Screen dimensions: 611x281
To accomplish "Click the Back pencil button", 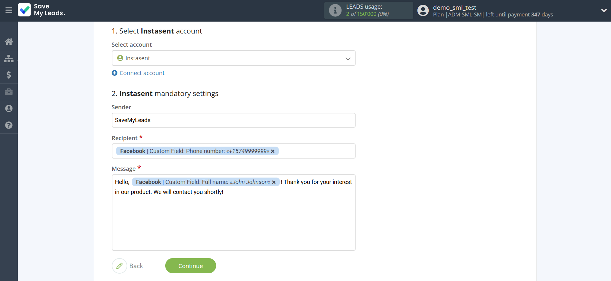I will click(x=119, y=266).
